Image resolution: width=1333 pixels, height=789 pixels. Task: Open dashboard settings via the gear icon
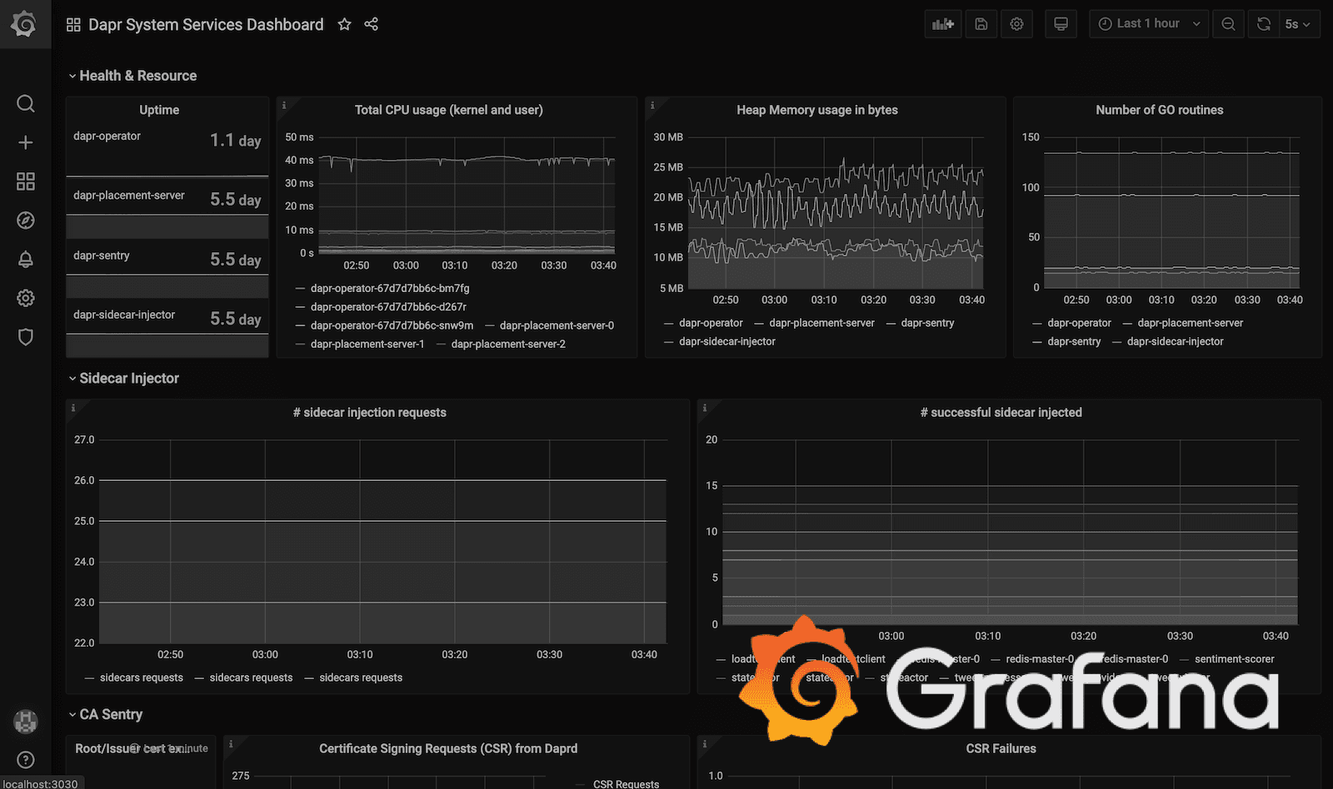point(1016,23)
